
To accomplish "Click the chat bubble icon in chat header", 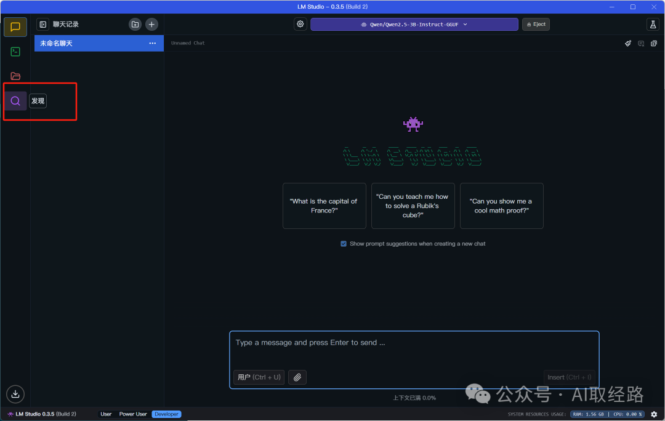I will 641,43.
